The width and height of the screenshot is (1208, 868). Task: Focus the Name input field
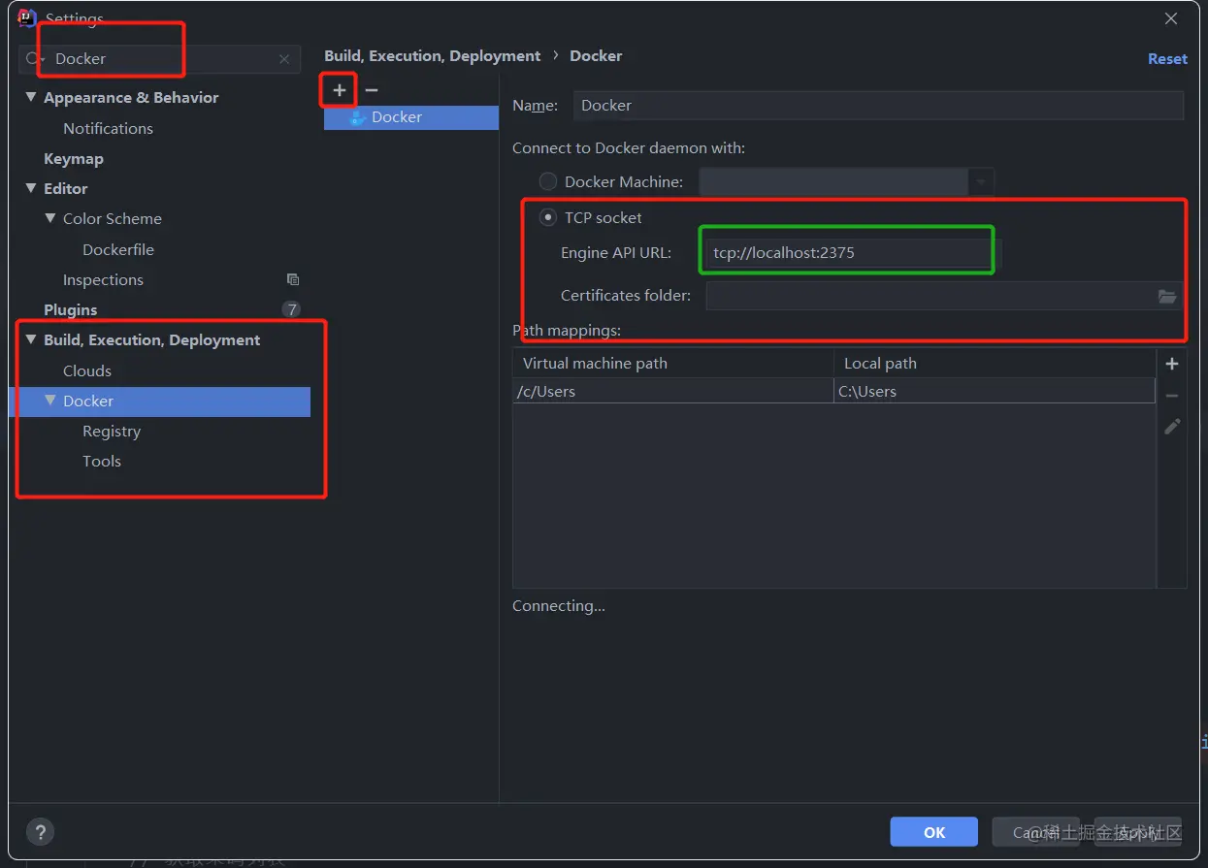[878, 105]
